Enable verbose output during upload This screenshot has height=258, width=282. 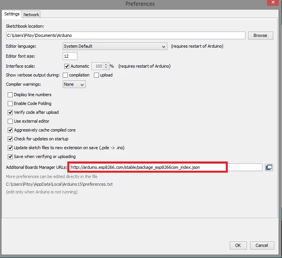96,75
